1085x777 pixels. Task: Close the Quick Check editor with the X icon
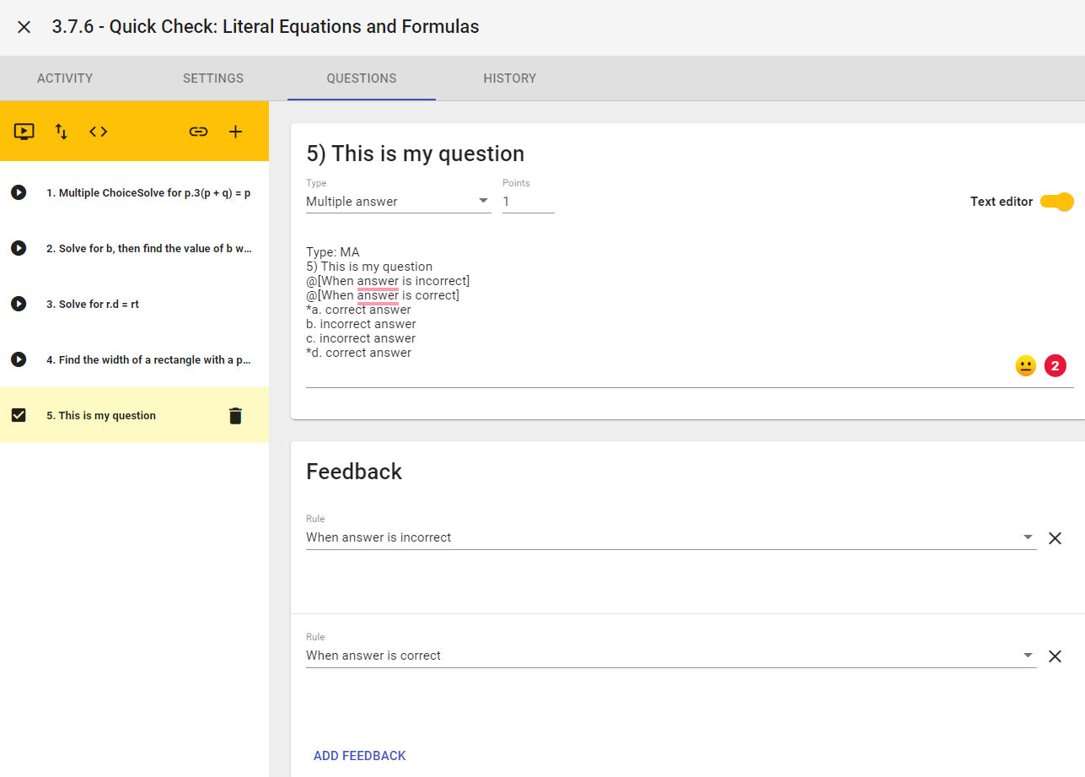coord(24,27)
